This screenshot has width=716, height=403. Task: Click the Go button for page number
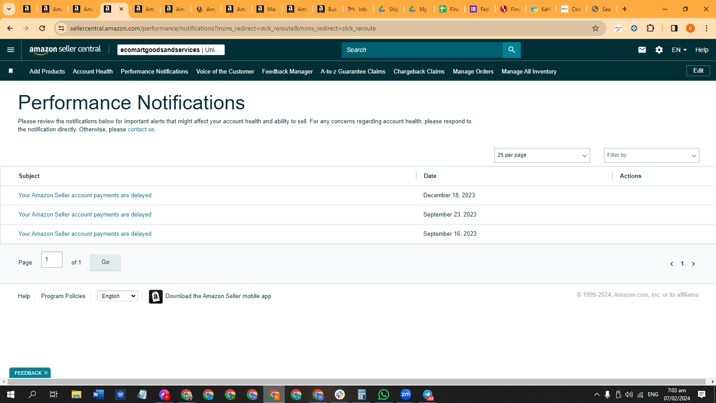coord(105,262)
